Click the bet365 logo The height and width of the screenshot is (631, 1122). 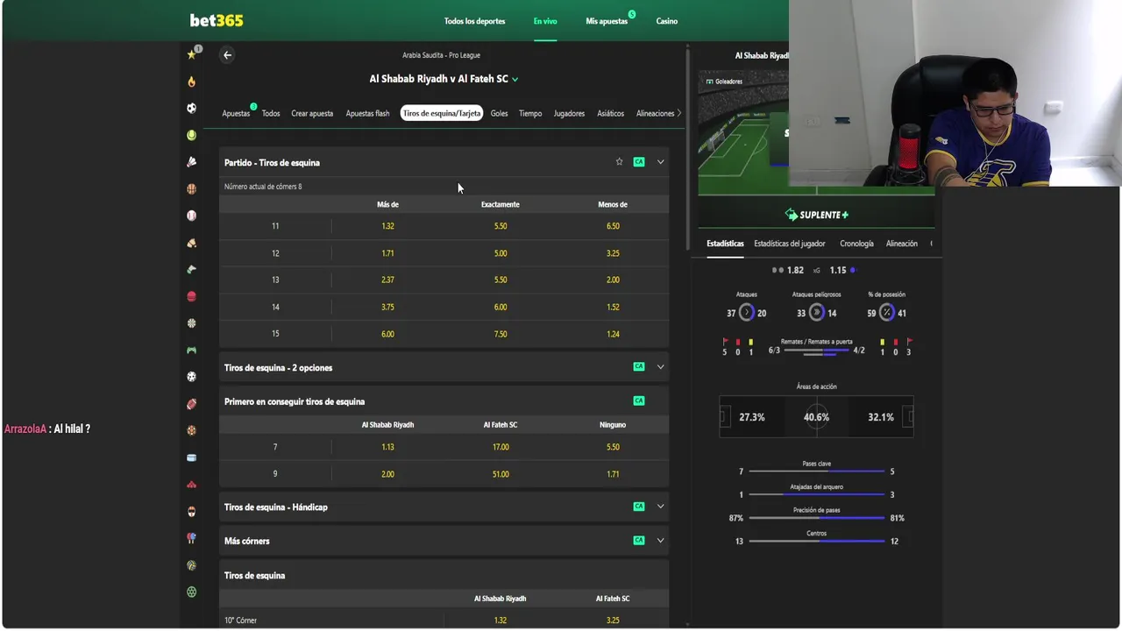(217, 20)
